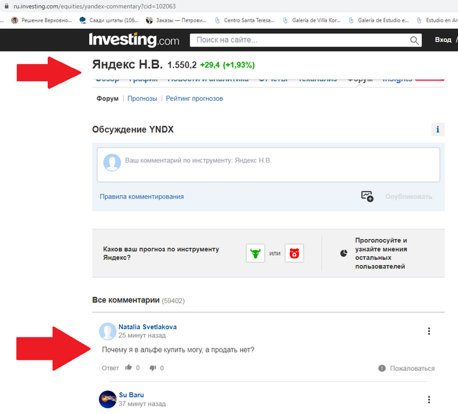458x414 pixels.
Task: Vote bullish with the green bull icon
Action: point(255,254)
